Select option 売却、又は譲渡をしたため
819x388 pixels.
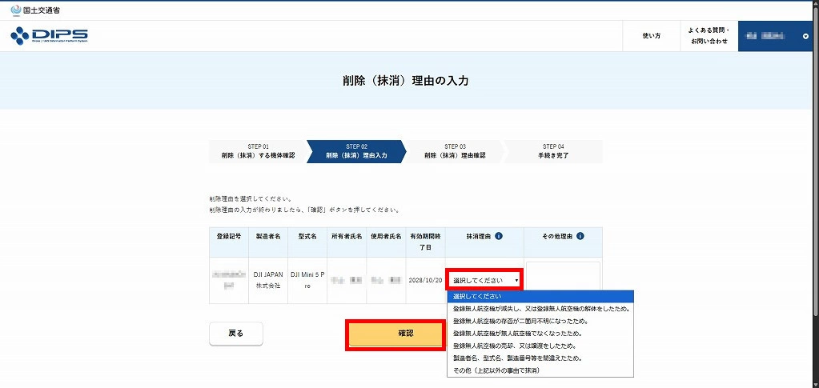[540, 346]
